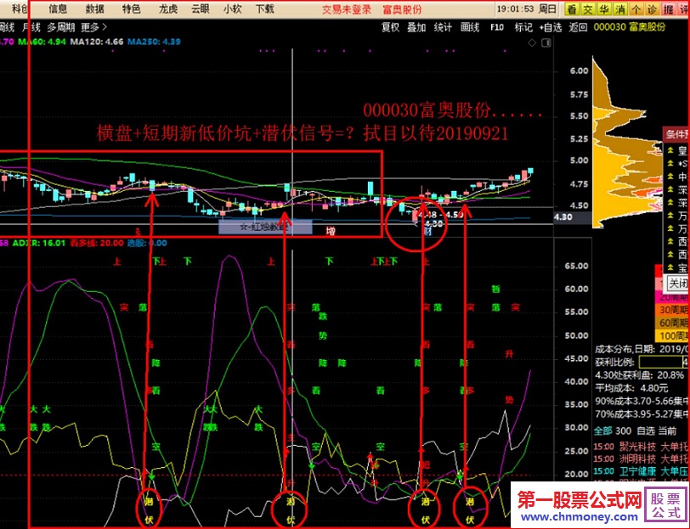Click the 标记 mark button
The image size is (690, 529).
523,27
